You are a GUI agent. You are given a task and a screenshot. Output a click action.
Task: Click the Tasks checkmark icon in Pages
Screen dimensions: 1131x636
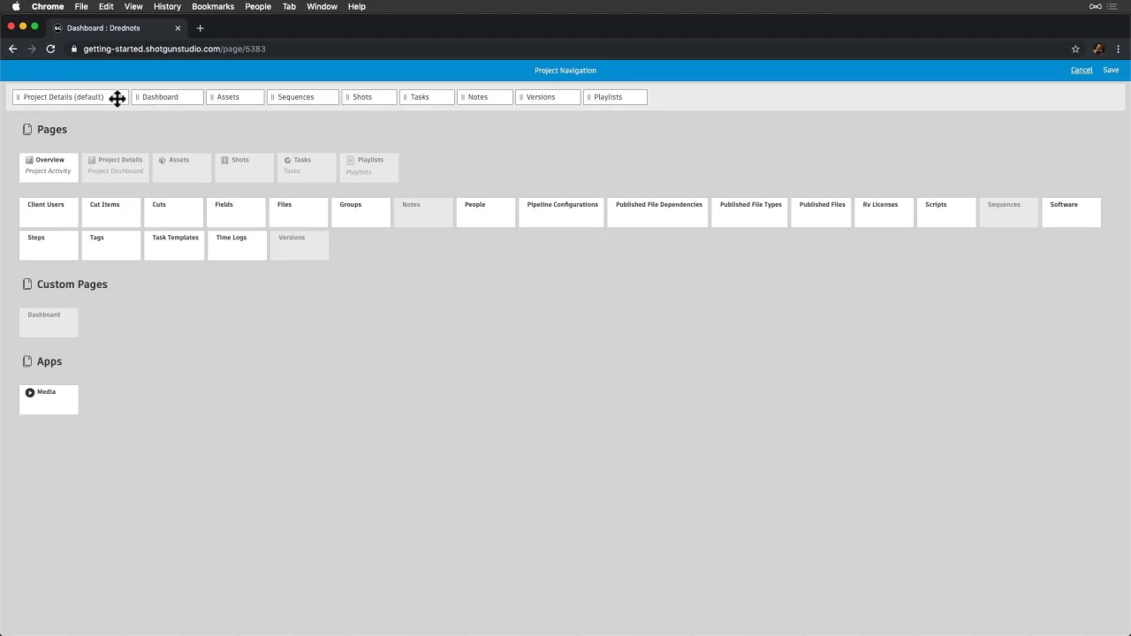pyautogui.click(x=287, y=160)
